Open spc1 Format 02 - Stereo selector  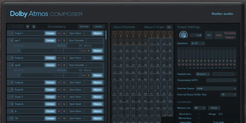(x=85, y=46)
